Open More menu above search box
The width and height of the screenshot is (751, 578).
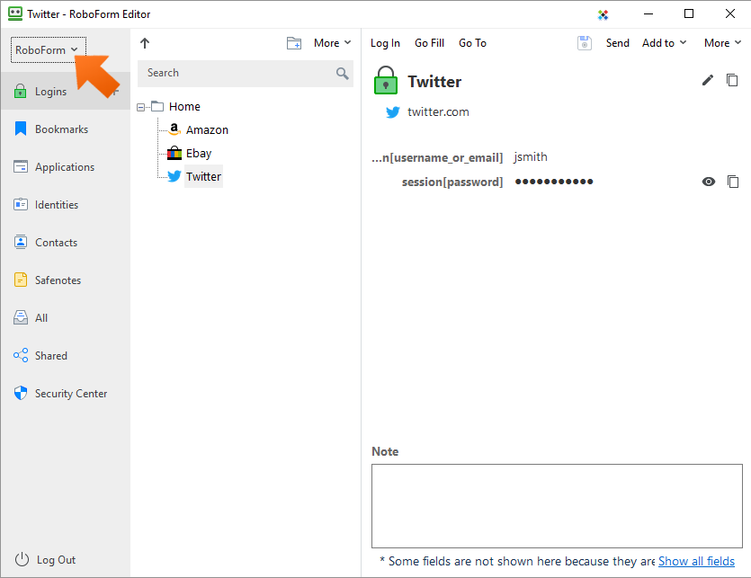[x=333, y=43]
